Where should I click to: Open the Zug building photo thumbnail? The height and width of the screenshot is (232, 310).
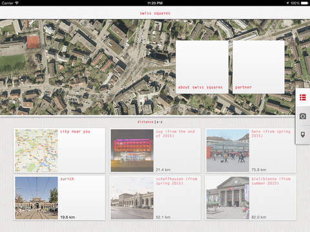click(132, 150)
